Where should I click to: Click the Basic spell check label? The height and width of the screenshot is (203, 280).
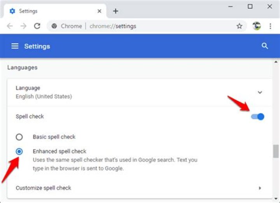[x=54, y=137]
